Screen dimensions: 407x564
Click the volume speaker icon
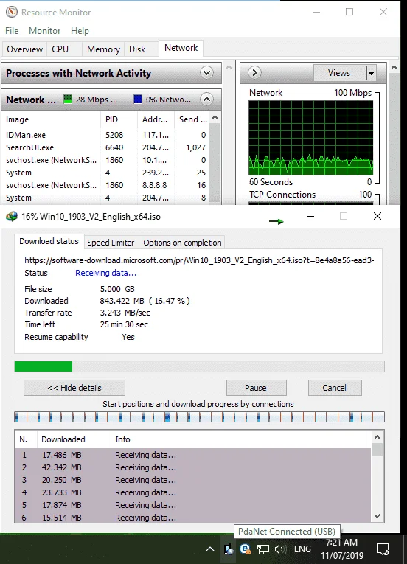point(280,549)
